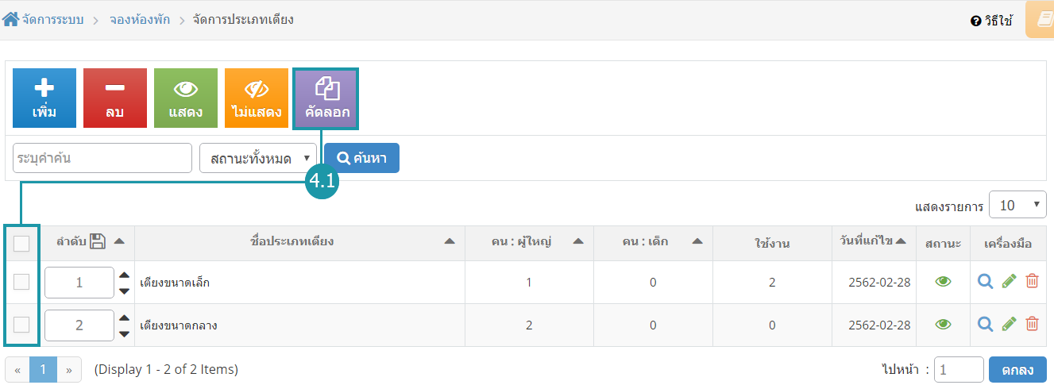Click the blue เพิ่ม (add) plus button
The width and height of the screenshot is (1054, 385).
(44, 98)
